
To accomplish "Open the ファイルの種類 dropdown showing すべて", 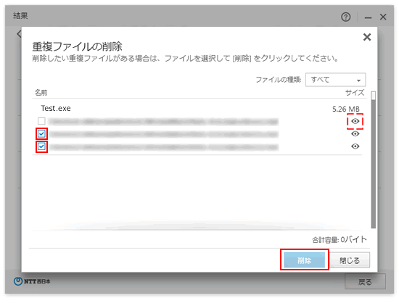I will pyautogui.click(x=335, y=80).
